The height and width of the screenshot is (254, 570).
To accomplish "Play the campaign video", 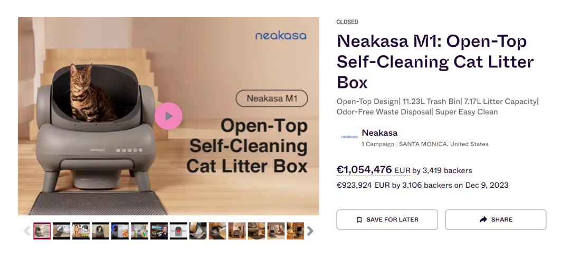I will pos(168,116).
